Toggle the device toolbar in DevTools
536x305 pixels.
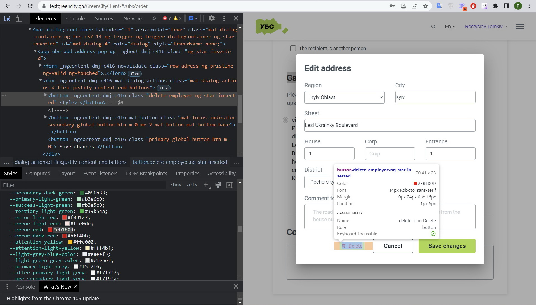(x=18, y=18)
